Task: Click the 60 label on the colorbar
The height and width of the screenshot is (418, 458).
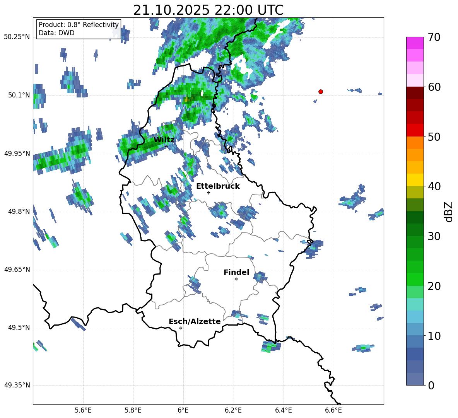Action: pyautogui.click(x=434, y=87)
